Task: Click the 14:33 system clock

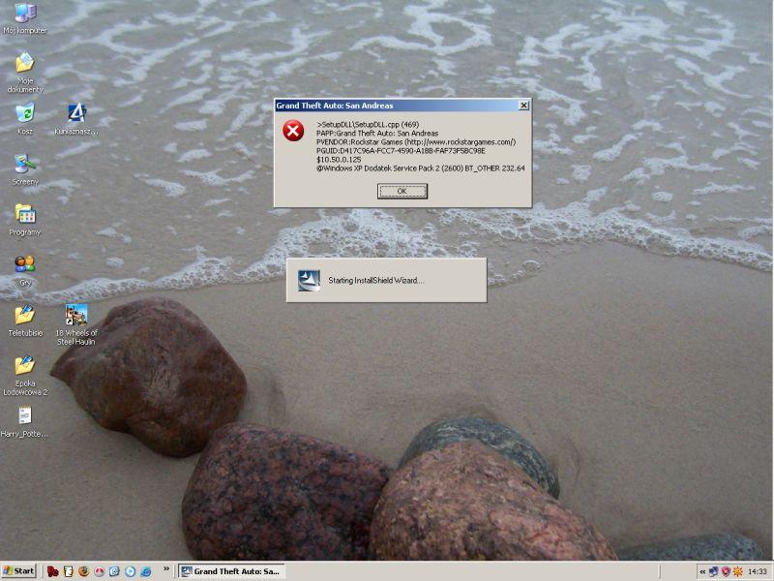Action: click(758, 572)
